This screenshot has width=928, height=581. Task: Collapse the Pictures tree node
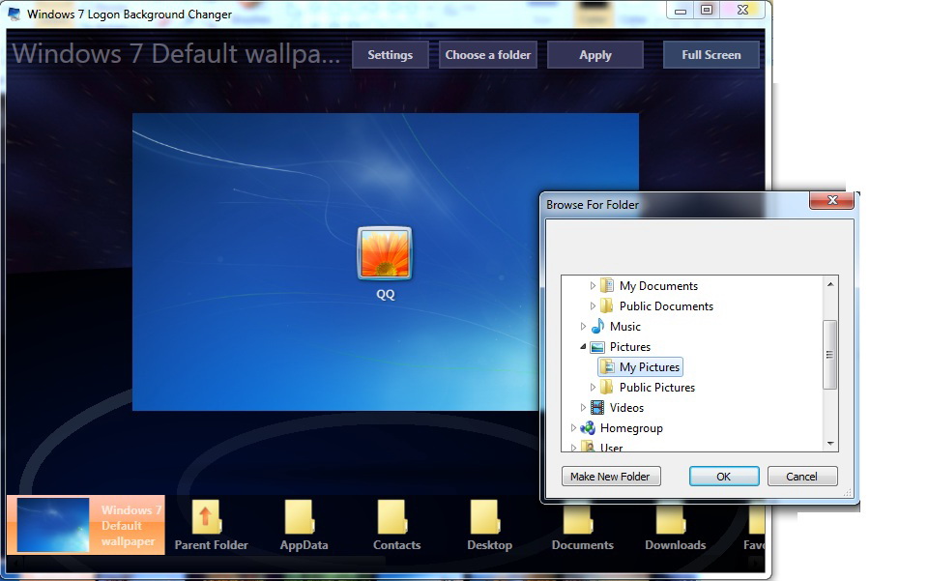coord(583,347)
